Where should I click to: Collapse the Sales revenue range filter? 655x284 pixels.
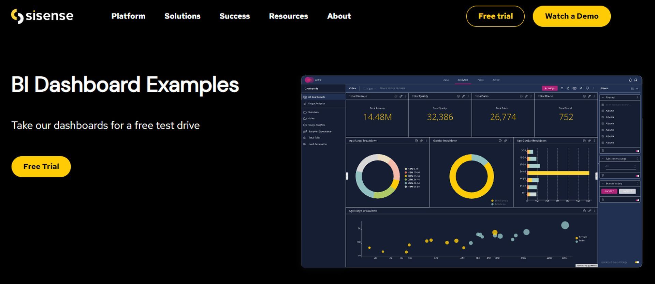603,159
